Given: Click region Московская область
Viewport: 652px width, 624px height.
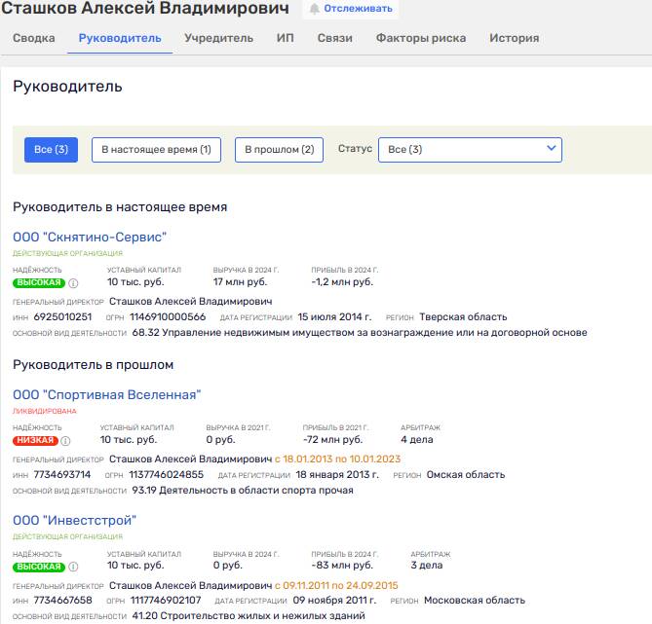Looking at the screenshot, I should tap(475, 601).
